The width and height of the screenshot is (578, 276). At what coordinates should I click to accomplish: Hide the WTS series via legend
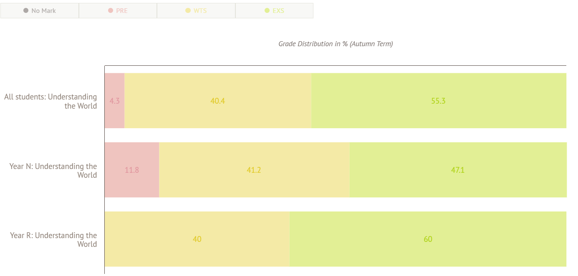[x=196, y=11]
